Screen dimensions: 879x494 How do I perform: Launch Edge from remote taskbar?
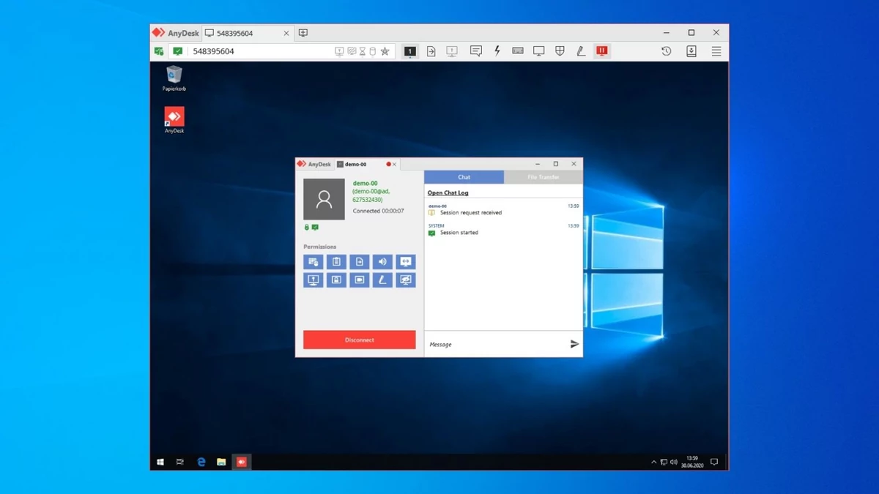[201, 462]
